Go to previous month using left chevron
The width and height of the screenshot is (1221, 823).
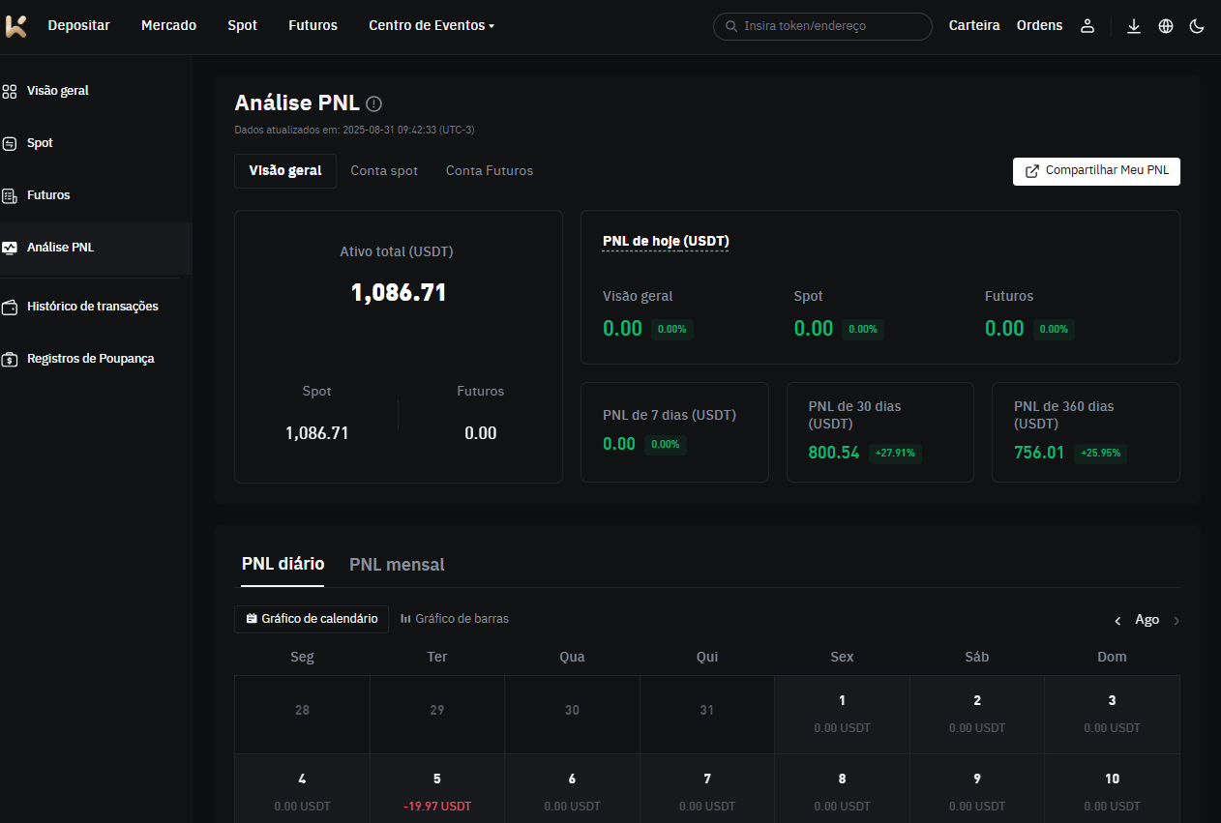point(1117,621)
